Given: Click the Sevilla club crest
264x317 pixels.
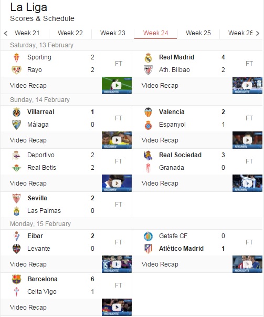Looking at the screenshot, I should click(x=16, y=198).
